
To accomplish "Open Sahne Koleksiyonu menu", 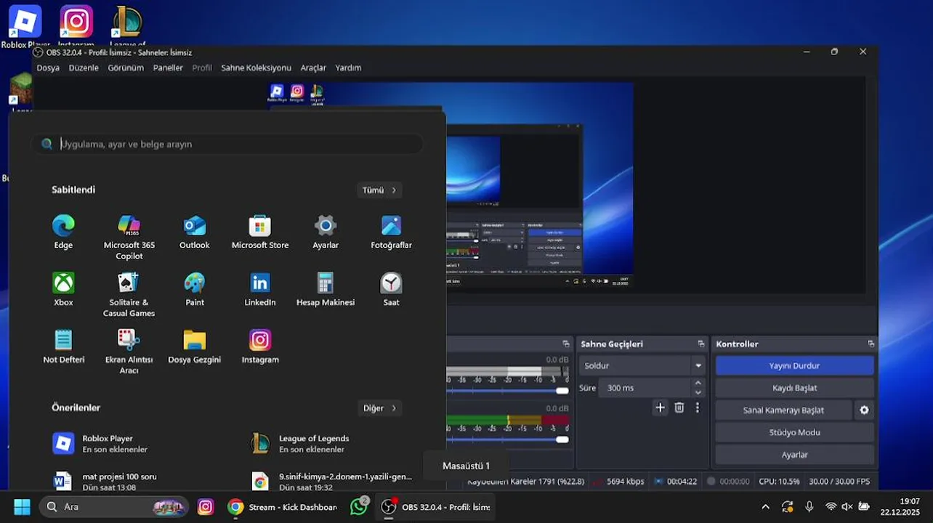I will pyautogui.click(x=256, y=68).
